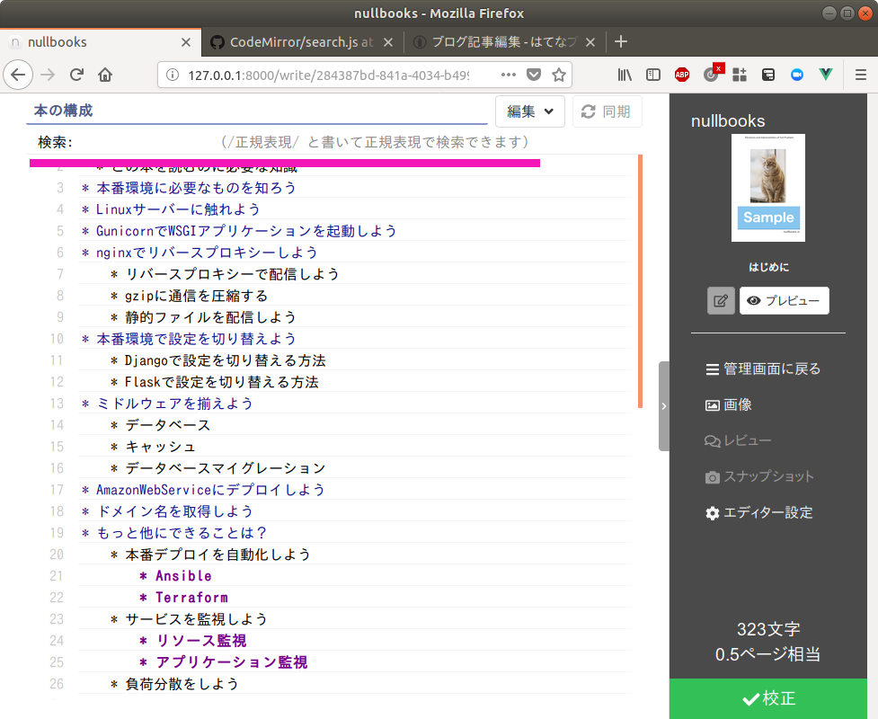Reload the current page

coord(76,75)
